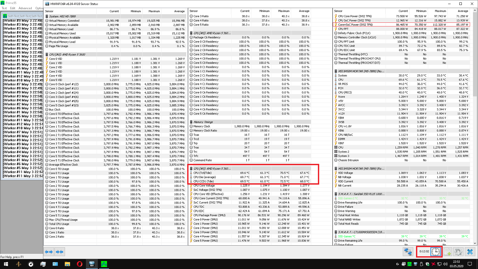This screenshot has height=269, width=478.
Task: Open the remote network monitoring icon
Action: pos(408,252)
